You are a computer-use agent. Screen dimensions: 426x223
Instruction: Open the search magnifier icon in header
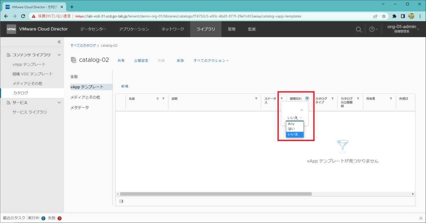click(359, 29)
